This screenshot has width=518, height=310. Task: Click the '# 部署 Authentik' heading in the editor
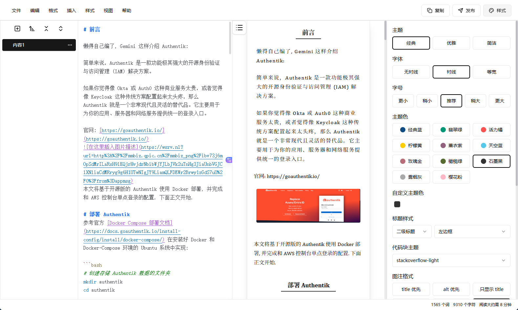click(x=107, y=214)
